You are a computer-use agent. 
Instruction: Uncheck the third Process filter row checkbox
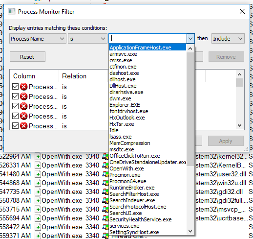point(15,106)
